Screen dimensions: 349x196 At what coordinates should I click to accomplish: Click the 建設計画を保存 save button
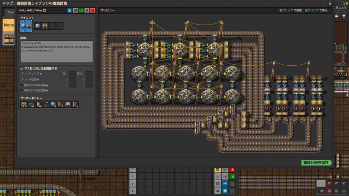point(316,163)
